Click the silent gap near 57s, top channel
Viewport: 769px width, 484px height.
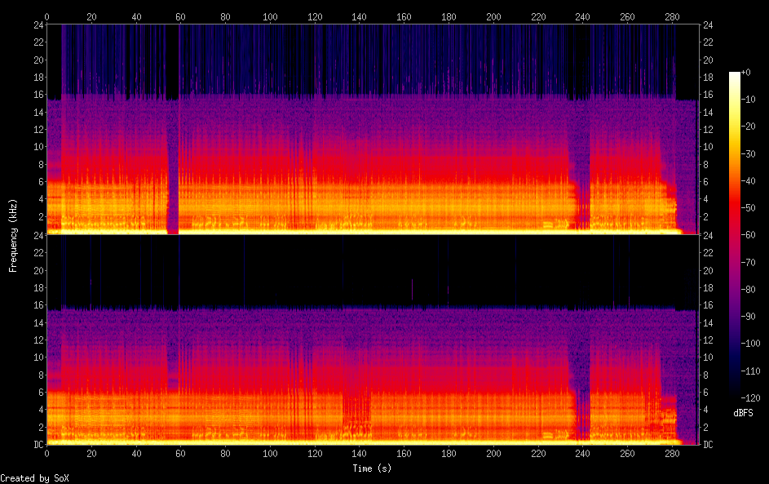click(173, 163)
